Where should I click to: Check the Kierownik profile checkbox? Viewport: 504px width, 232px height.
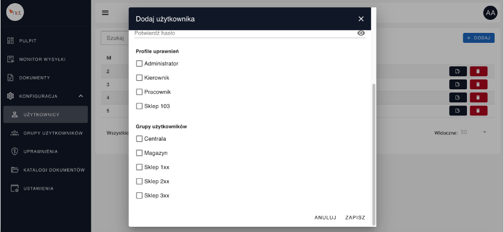[x=139, y=78]
